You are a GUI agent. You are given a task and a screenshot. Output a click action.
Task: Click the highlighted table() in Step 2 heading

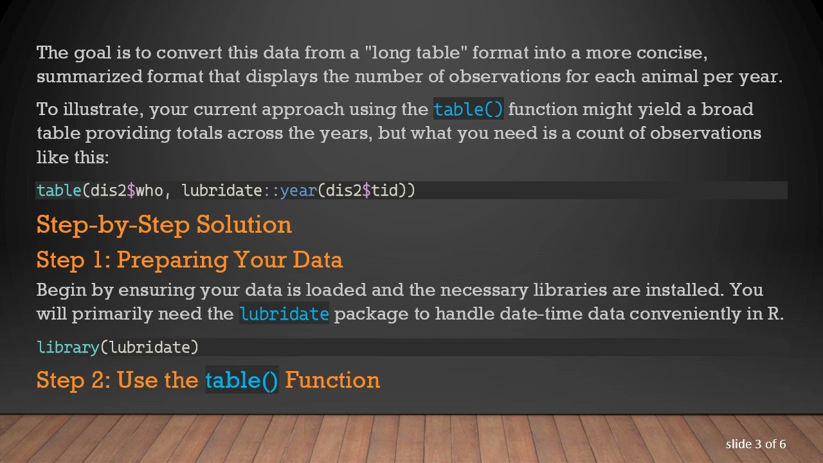tap(242, 380)
